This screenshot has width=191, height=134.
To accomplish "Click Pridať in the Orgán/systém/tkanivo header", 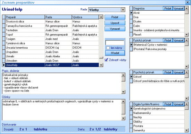I will coord(168,104).
